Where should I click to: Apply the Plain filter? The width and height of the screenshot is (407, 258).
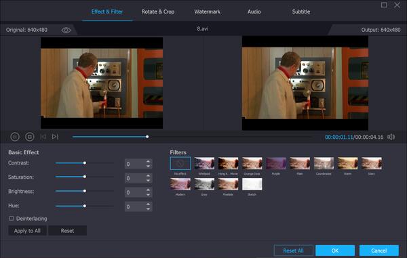click(x=300, y=163)
